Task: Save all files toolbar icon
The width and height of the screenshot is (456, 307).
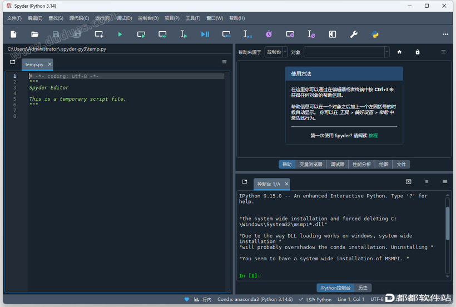Action: (77, 34)
